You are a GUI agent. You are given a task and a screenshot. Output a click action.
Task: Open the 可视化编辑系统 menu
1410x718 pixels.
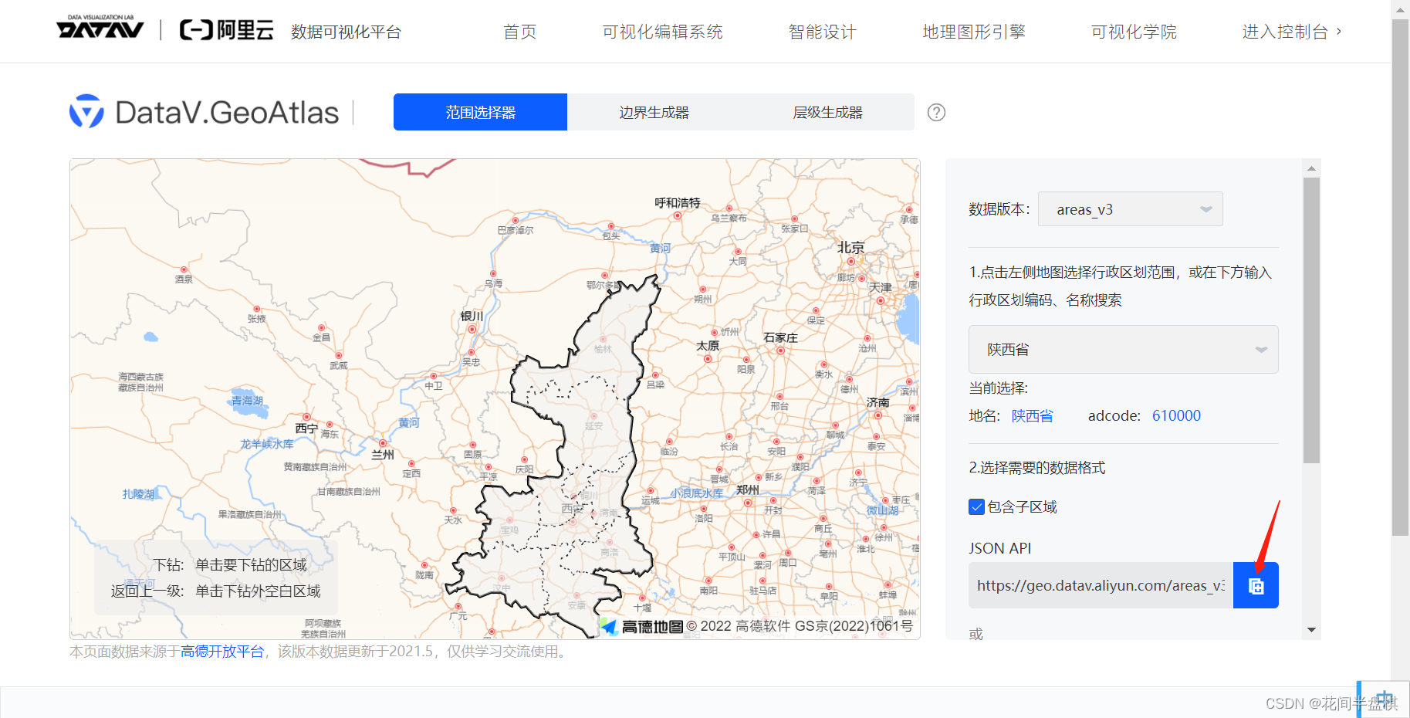(662, 32)
